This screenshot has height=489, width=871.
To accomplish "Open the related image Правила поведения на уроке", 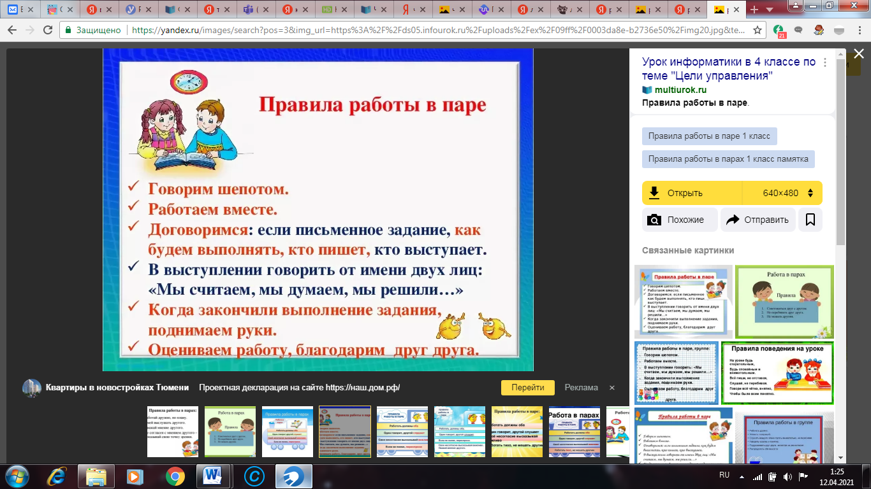I will (x=777, y=372).
